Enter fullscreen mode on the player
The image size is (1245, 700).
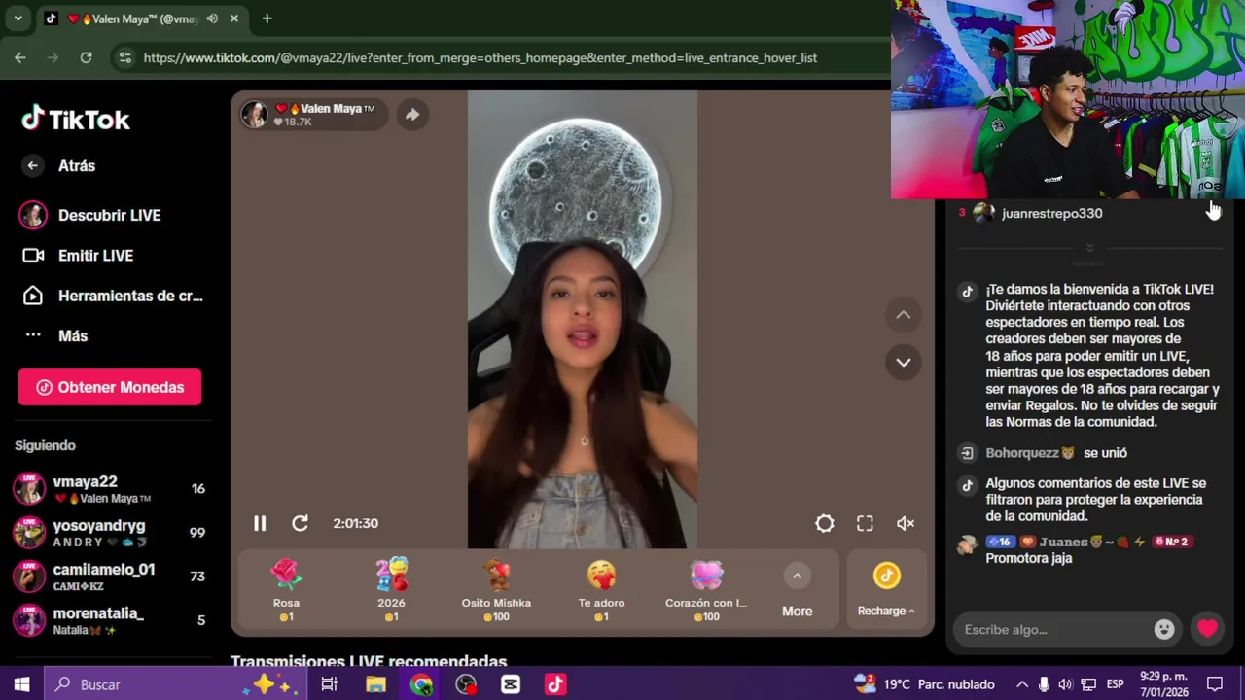[865, 523]
